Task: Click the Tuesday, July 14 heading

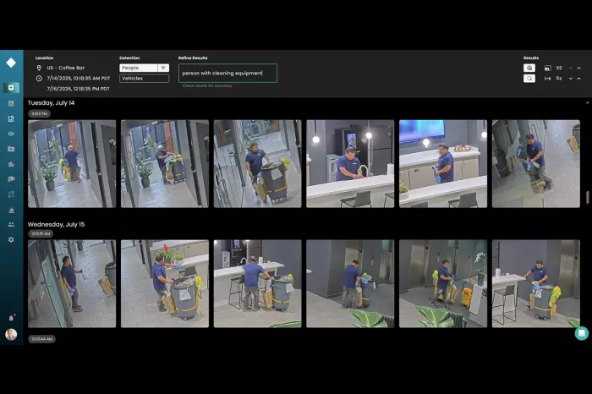Action: tap(51, 103)
